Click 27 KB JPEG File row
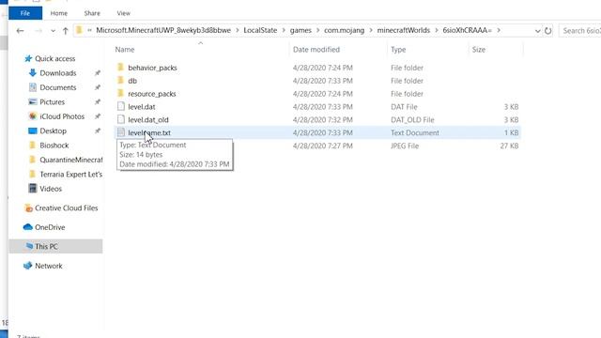Image resolution: width=601 pixels, height=338 pixels. [x=317, y=146]
